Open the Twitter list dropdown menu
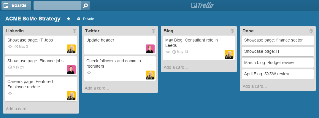This screenshot has width=319, height=118. 153,31
